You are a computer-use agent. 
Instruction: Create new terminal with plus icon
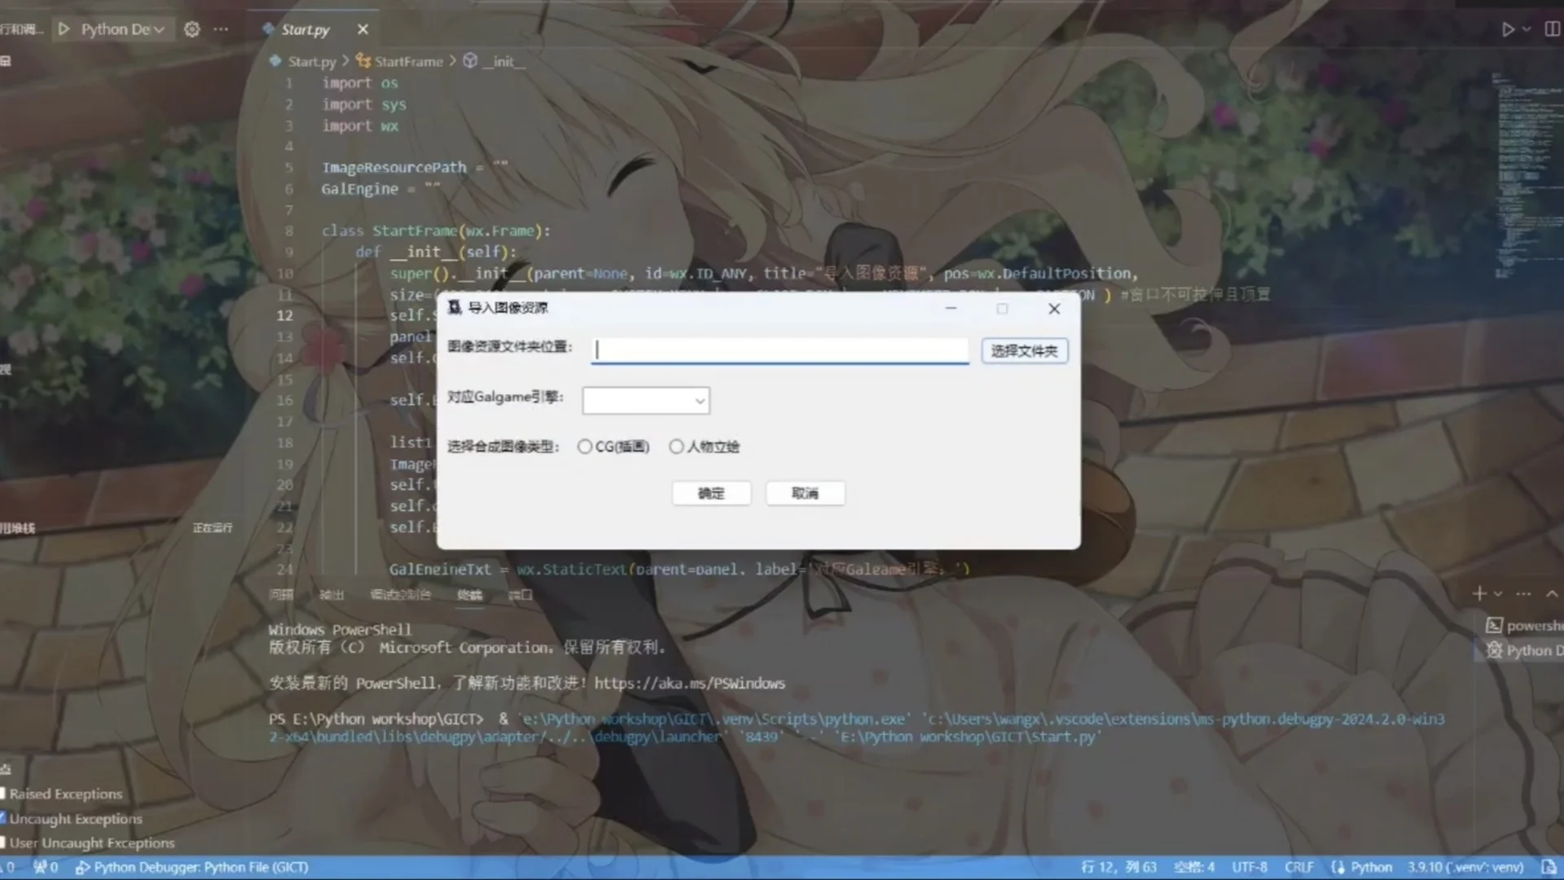pos(1479,593)
